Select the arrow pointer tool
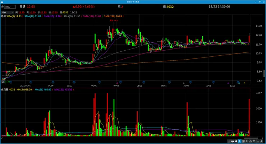This screenshot has width=266, height=144. [240, 141]
